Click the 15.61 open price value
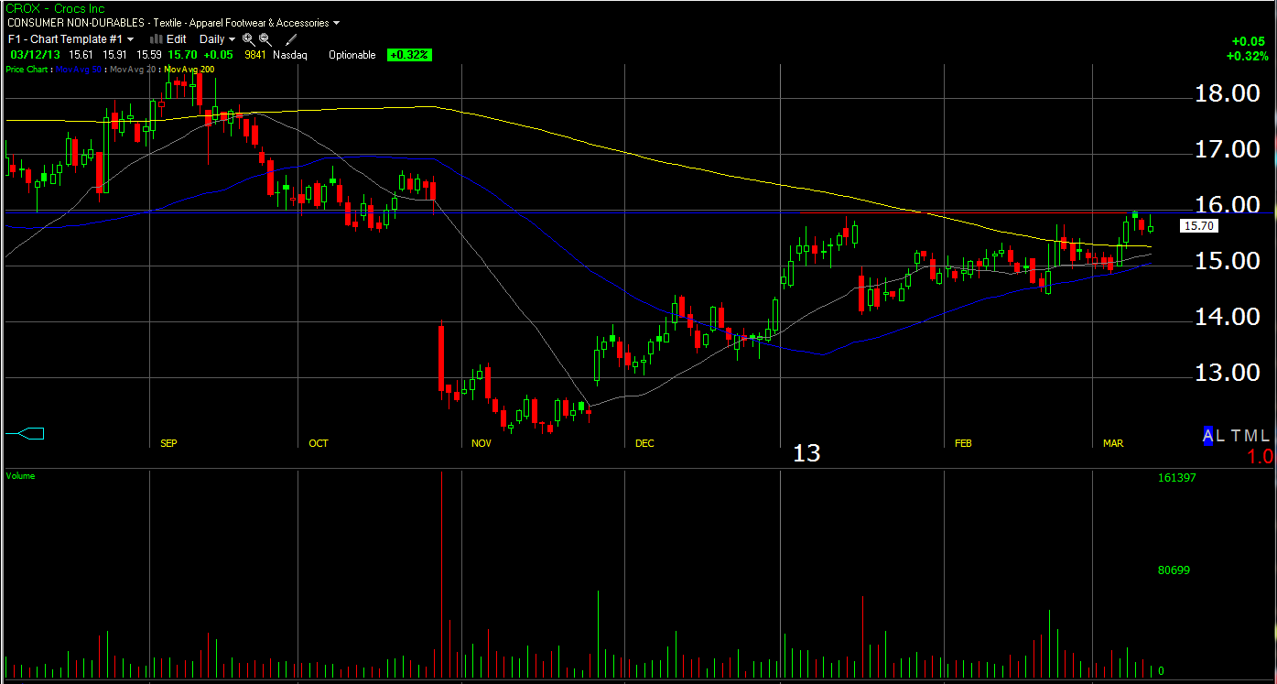The image size is (1277, 684). [81, 55]
